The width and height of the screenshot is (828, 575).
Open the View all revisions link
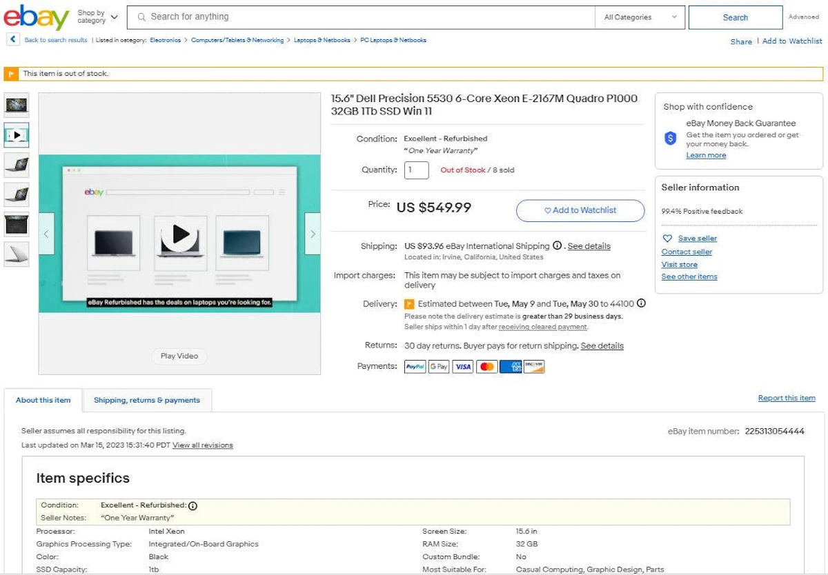coord(203,445)
